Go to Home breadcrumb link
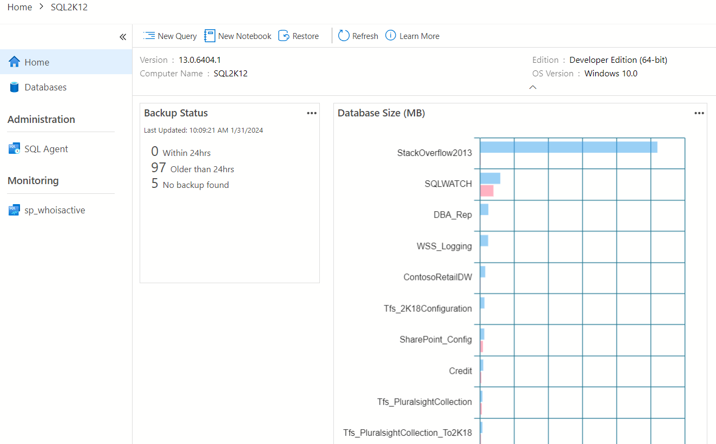The image size is (716, 444). coord(19,8)
